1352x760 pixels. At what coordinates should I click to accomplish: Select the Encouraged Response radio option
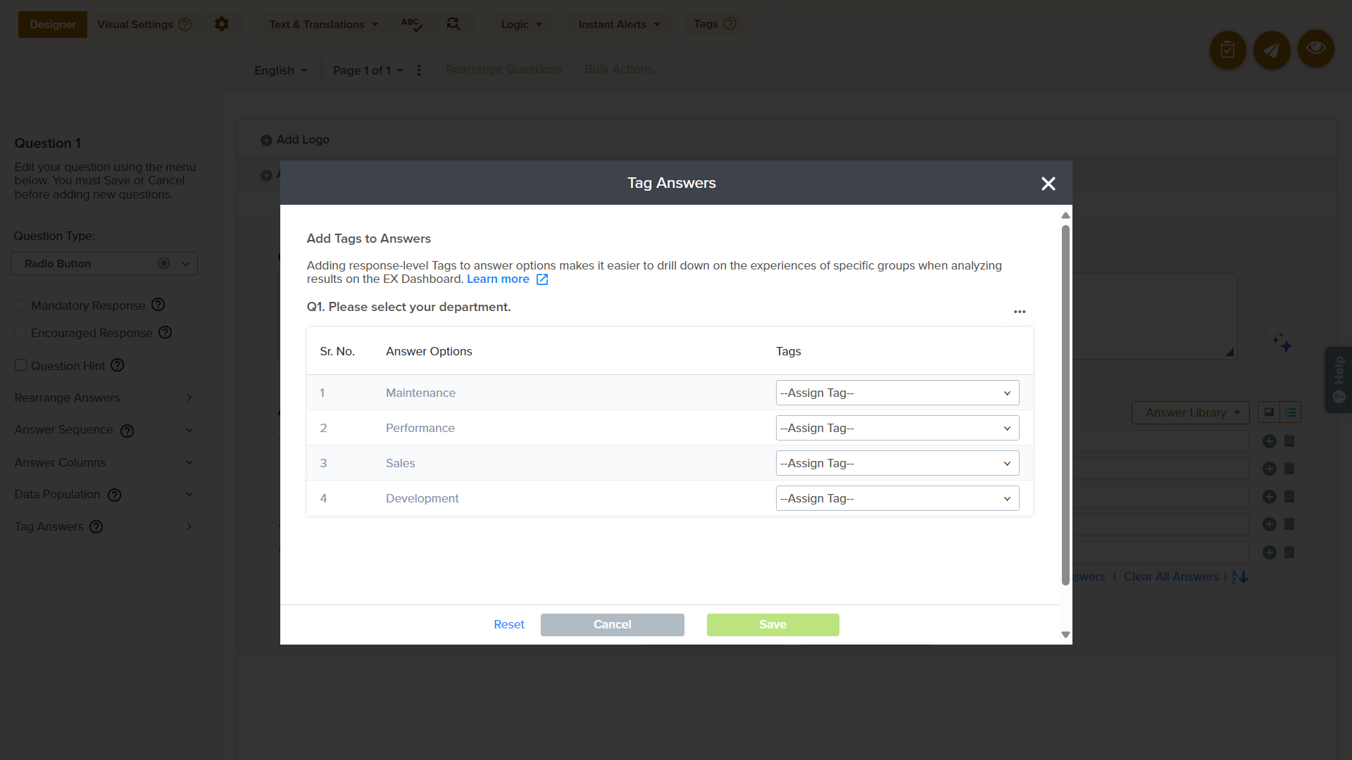pyautogui.click(x=20, y=332)
